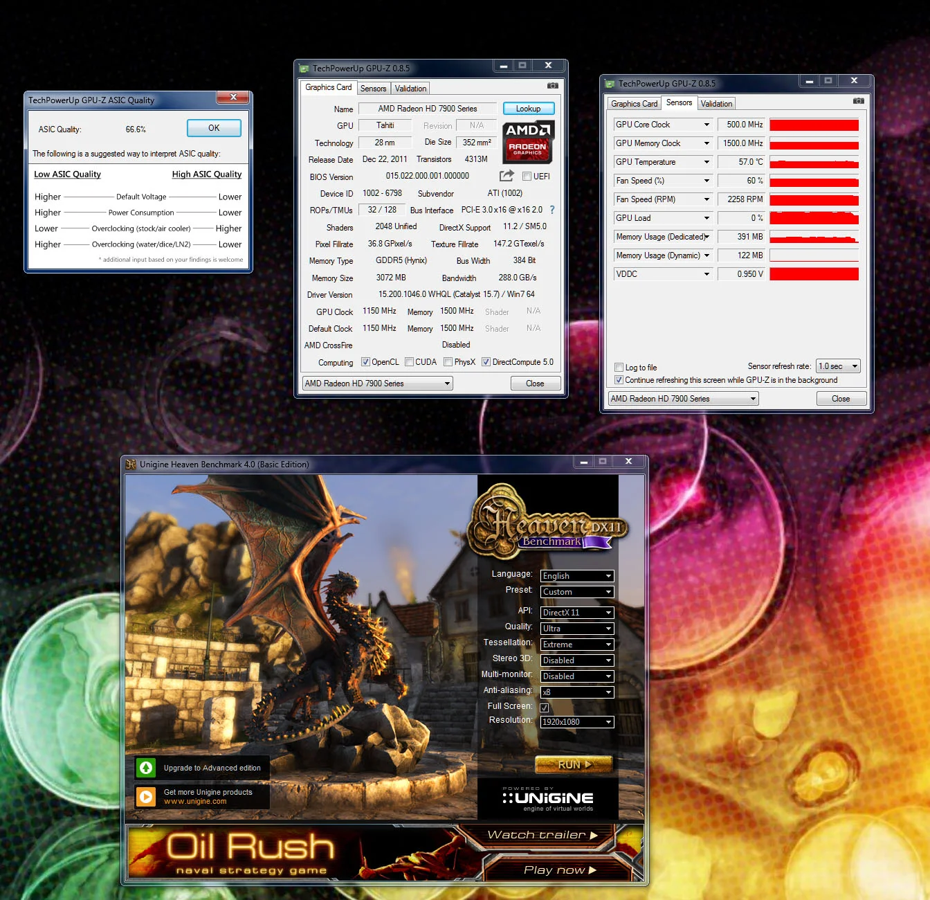This screenshot has width=930, height=900.
Task: Open the Stereo 3D dropdown
Action: point(577,660)
